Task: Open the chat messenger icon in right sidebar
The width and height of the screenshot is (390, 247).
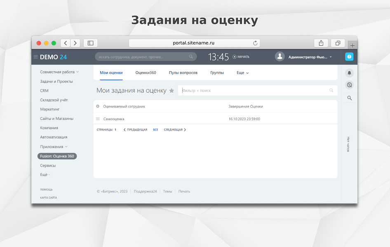Action: pyautogui.click(x=349, y=85)
